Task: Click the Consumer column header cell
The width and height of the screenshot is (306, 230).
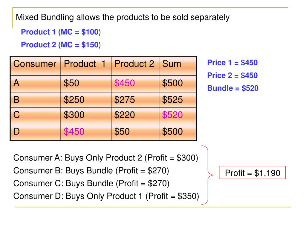Action: (35, 66)
